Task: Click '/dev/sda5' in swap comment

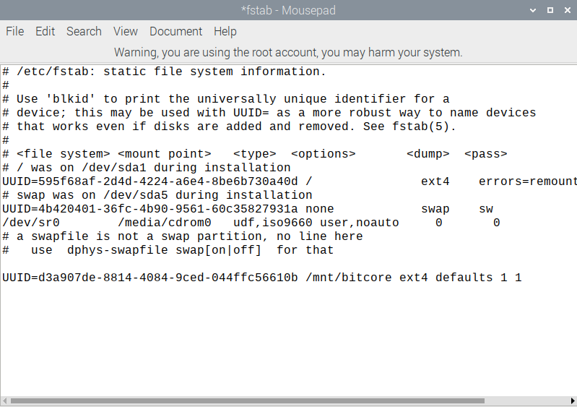Action: (x=136, y=195)
